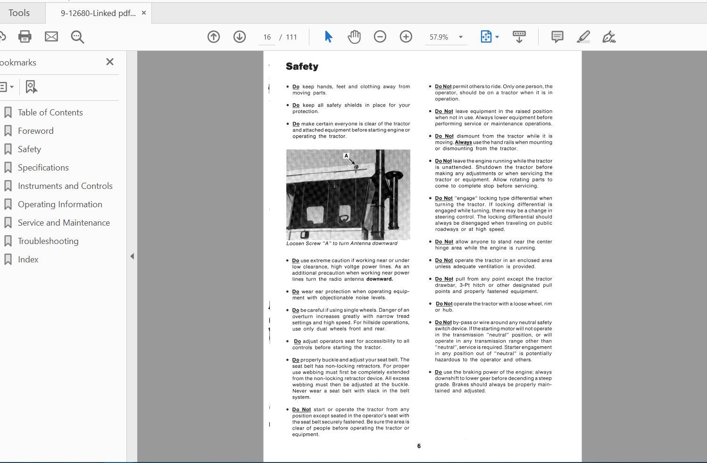Open the find text magnifier tool
The height and width of the screenshot is (463, 707).
click(x=77, y=37)
